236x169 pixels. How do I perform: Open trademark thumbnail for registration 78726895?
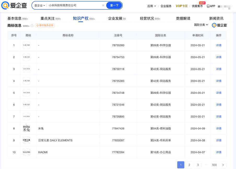coord(26,116)
